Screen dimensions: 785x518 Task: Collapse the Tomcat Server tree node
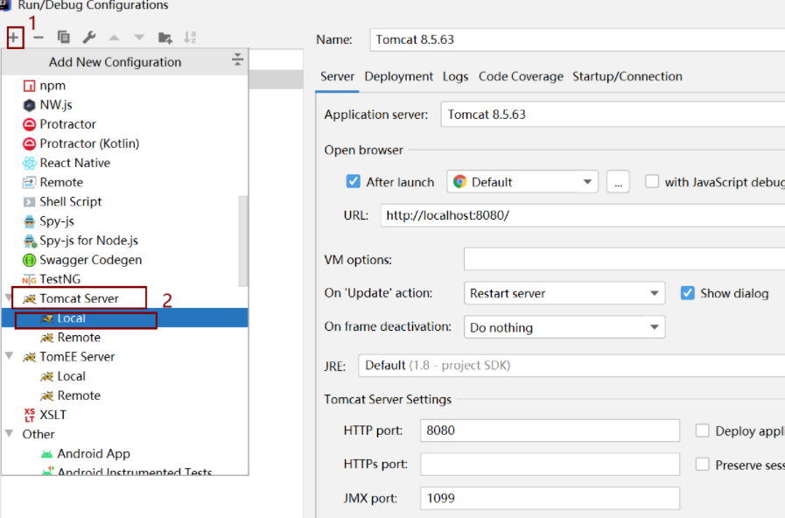pos(9,298)
